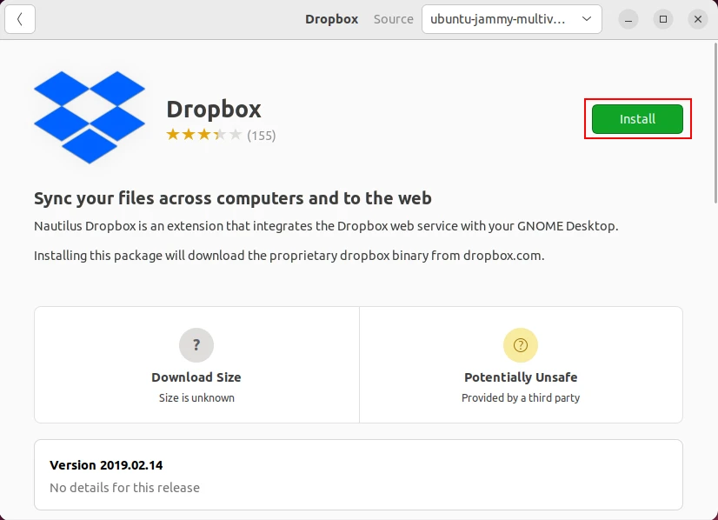Click the Dropbox title in the header bar
Image resolution: width=718 pixels, height=520 pixels.
coord(331,19)
